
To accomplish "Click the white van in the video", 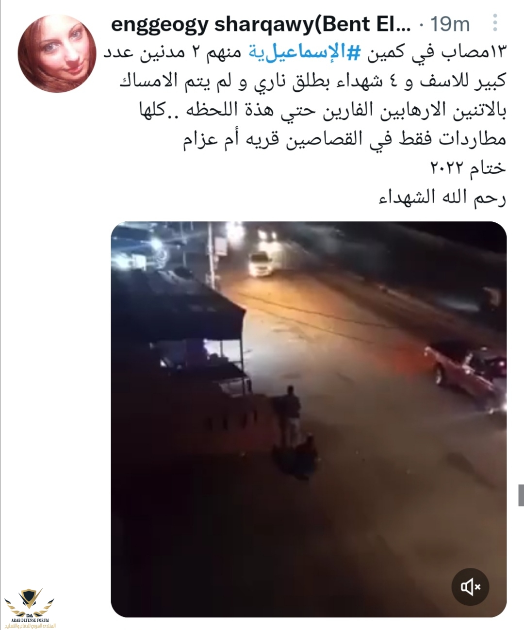I will coord(262,264).
